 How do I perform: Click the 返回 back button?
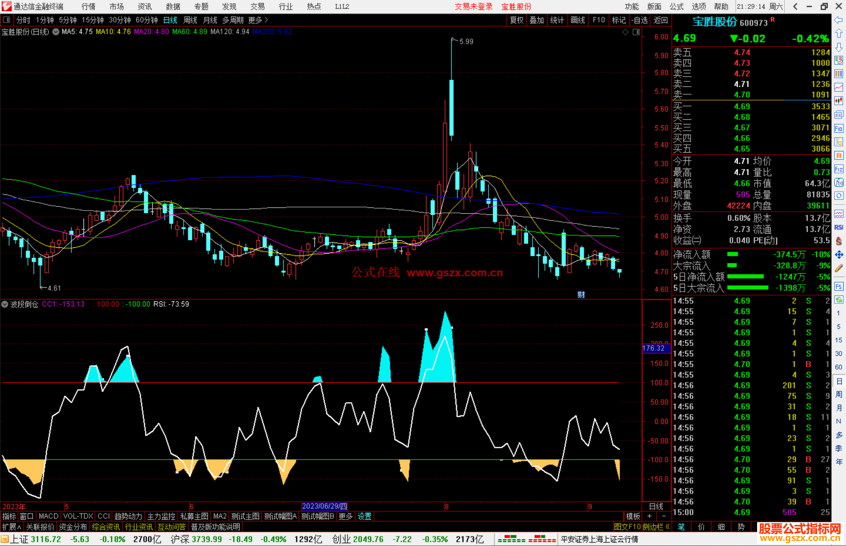pyautogui.click(x=661, y=20)
